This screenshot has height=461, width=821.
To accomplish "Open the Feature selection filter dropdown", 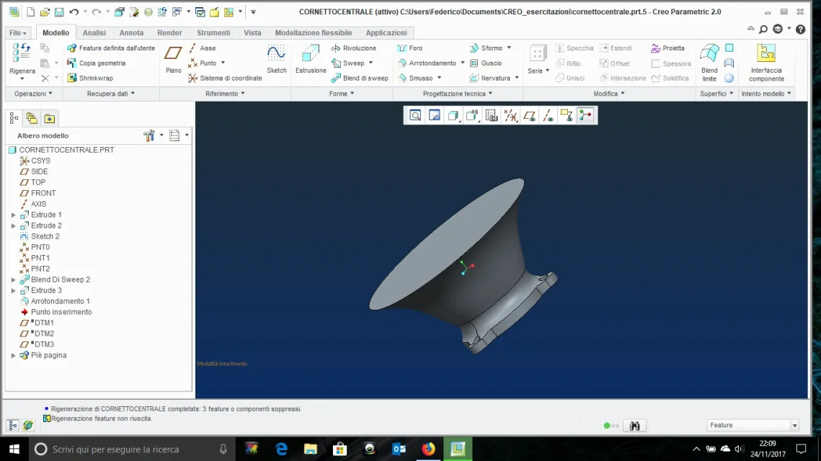I will 794,426.
